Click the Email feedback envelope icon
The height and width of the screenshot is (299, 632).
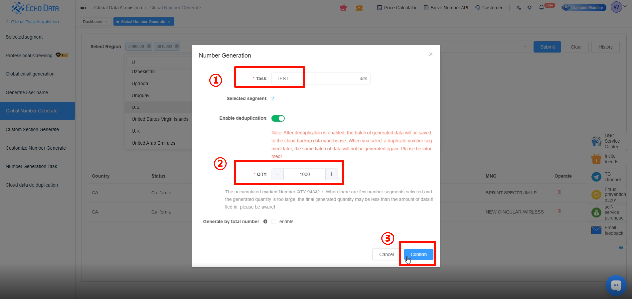[x=596, y=230]
